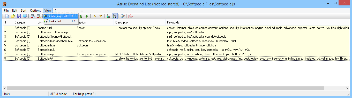The width and height of the screenshot is (352, 98).
Task: Click 'For help press F1' status text
Action: (x=84, y=94)
